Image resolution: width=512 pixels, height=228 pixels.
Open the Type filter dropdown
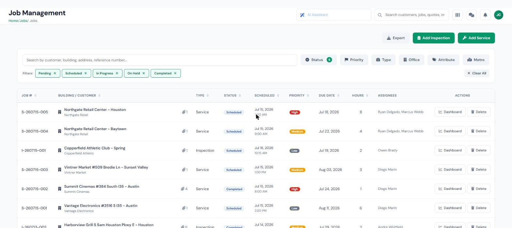tap(383, 60)
